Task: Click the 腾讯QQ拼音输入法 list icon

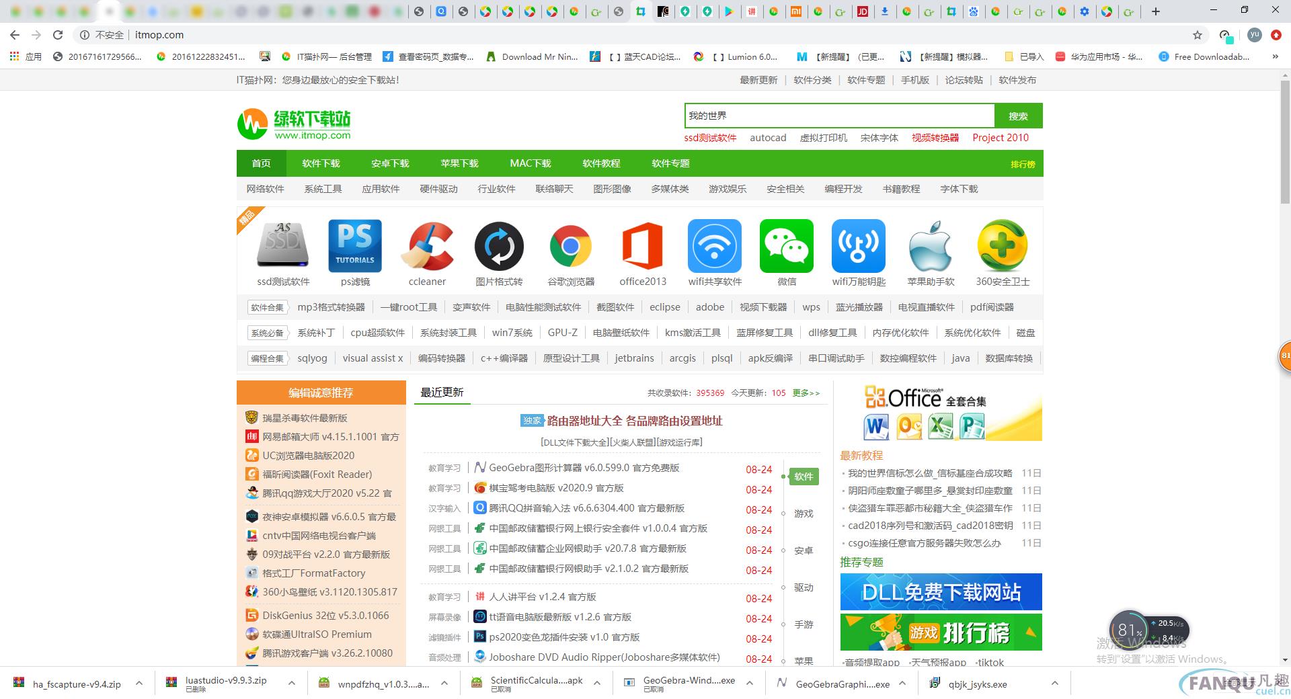Action: pyautogui.click(x=480, y=508)
